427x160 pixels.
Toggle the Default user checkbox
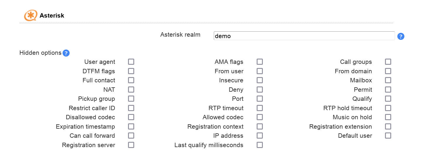click(388, 136)
